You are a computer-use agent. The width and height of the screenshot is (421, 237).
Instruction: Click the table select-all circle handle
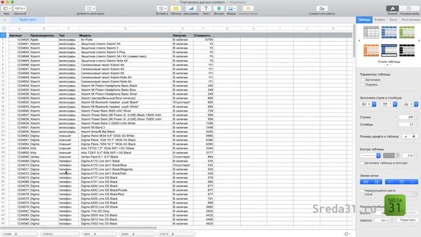click(x=4, y=28)
